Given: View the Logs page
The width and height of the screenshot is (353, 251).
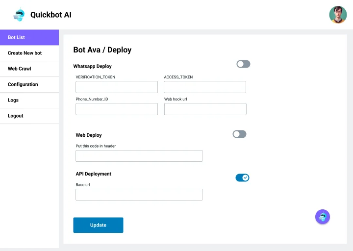Looking at the screenshot, I should pyautogui.click(x=29, y=100).
